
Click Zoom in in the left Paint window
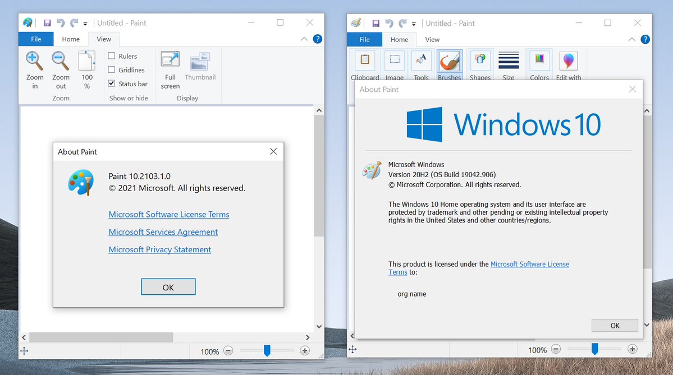[x=34, y=70]
